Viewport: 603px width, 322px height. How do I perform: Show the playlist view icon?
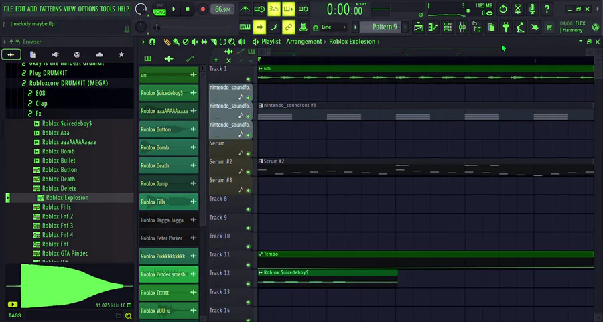click(418, 27)
